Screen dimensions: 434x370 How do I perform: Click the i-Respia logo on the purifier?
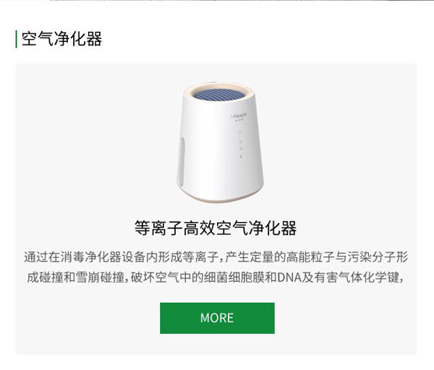pyautogui.click(x=239, y=117)
